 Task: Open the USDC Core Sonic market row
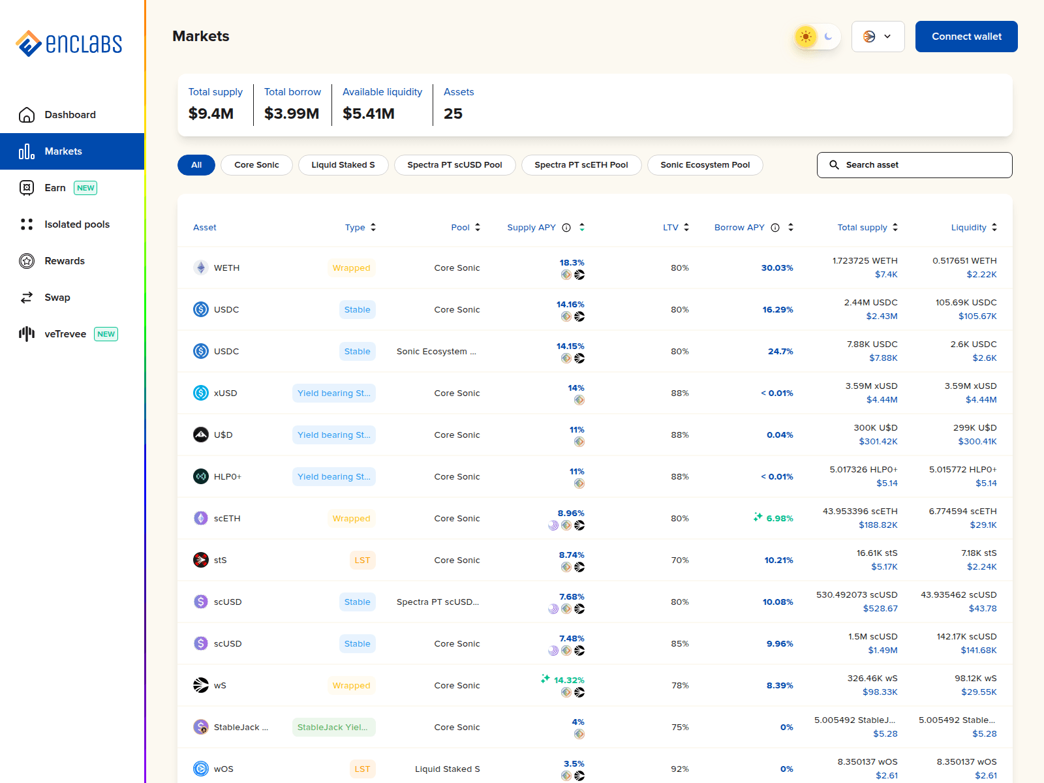point(595,309)
